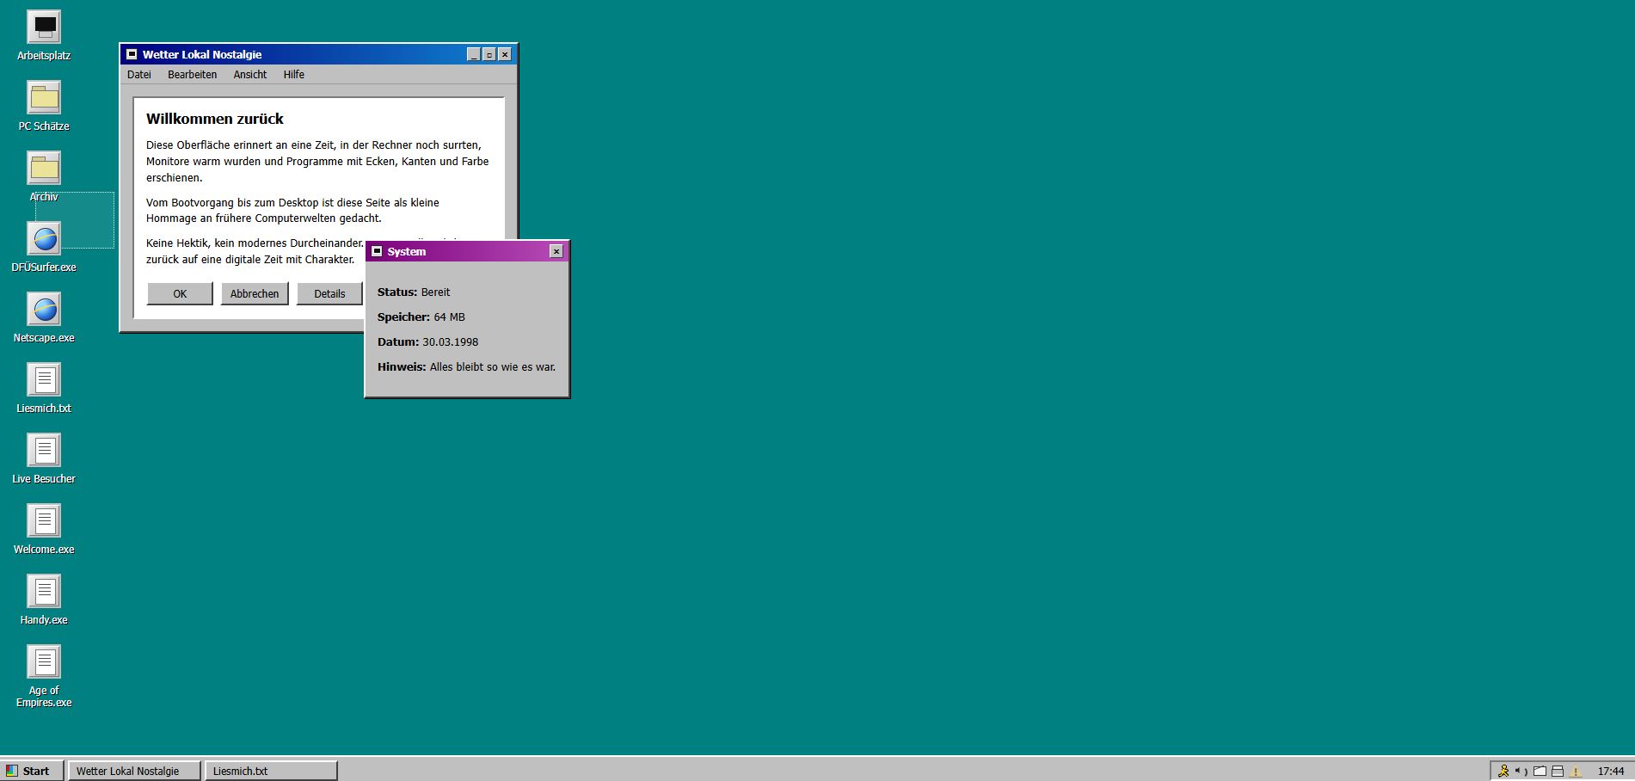The height and width of the screenshot is (781, 1635).
Task: Close the System dialog window
Action: coord(556,251)
